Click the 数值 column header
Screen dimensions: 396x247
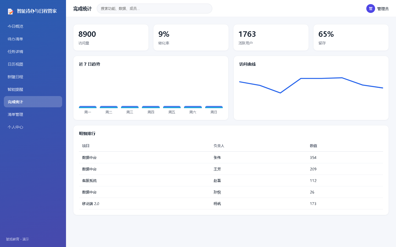pos(313,146)
